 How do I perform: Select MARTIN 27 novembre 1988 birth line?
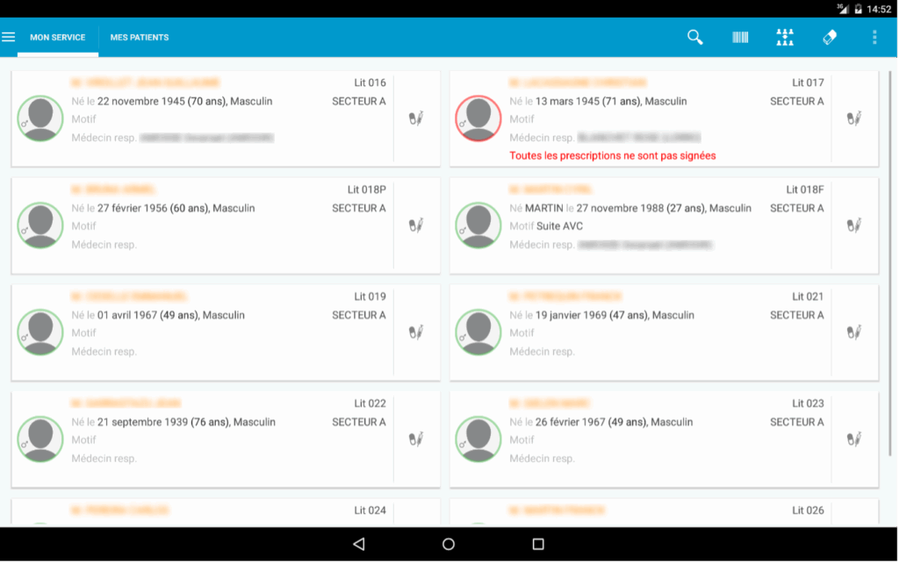point(630,209)
